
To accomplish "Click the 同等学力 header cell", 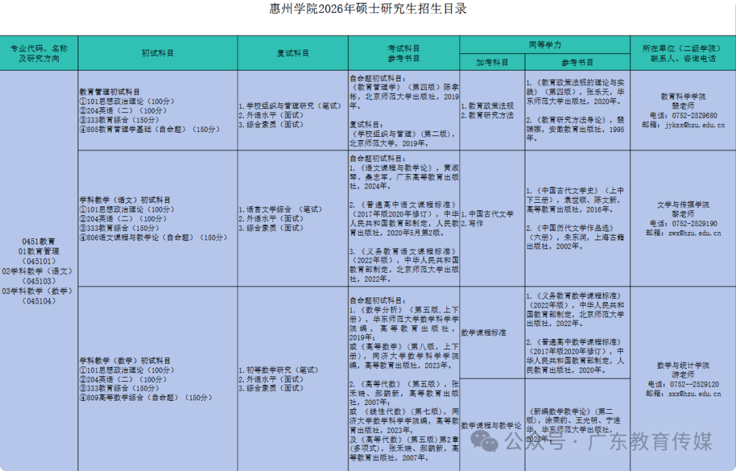I will [544, 42].
